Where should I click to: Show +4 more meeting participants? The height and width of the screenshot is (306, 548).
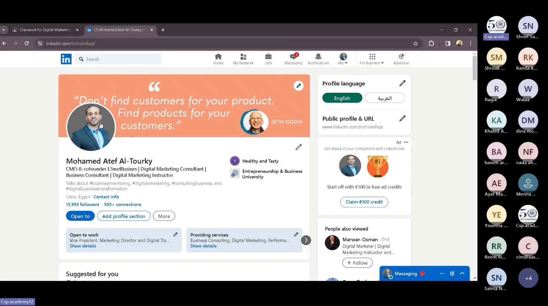pyautogui.click(x=528, y=278)
